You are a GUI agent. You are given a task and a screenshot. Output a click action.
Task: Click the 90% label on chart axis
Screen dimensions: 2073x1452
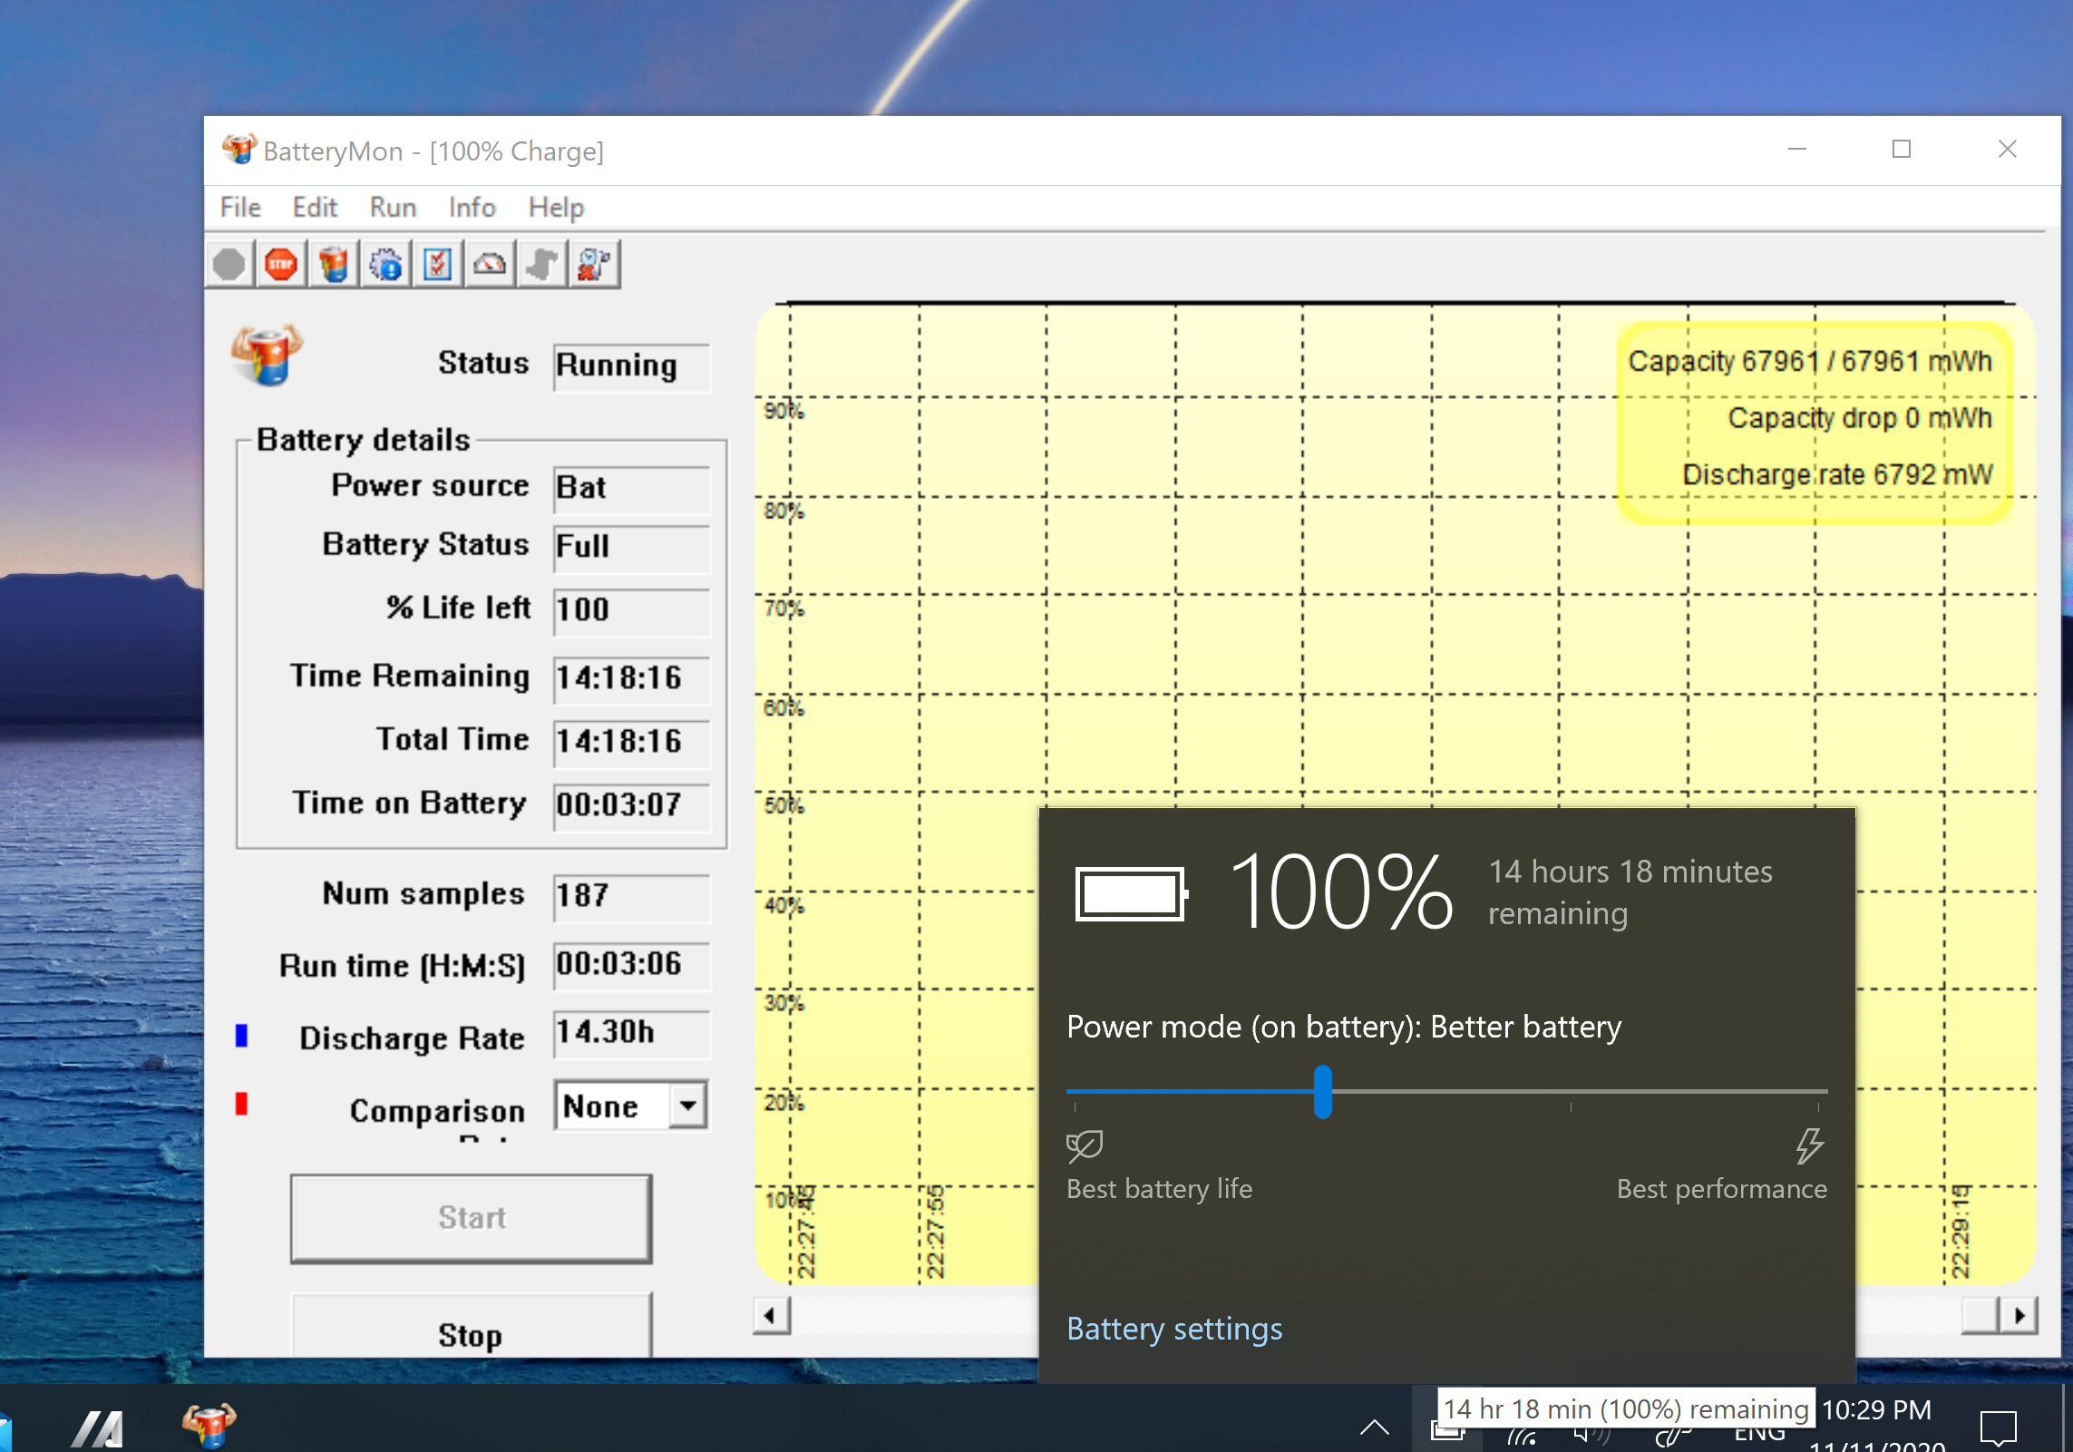tap(783, 411)
